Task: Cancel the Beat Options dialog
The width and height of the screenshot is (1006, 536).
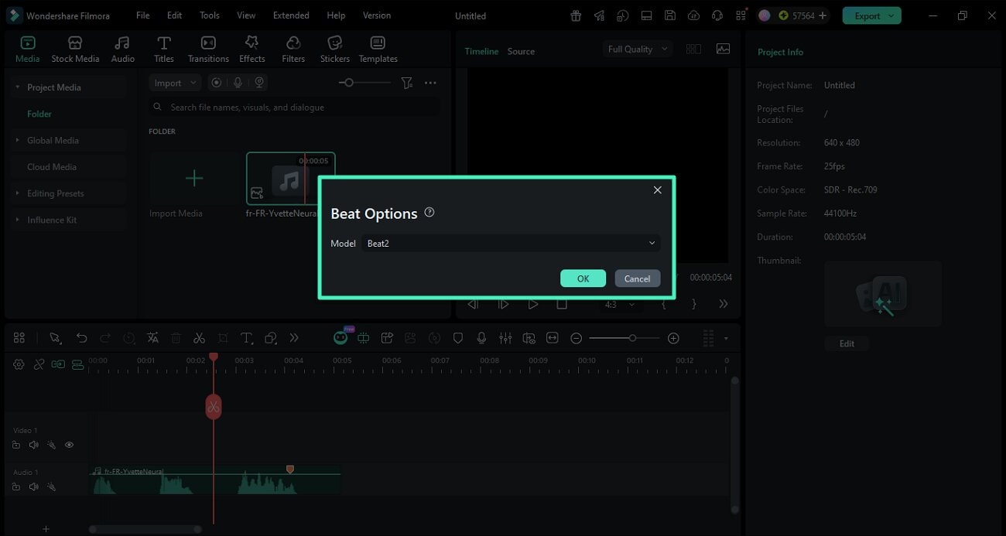Action: coord(637,278)
